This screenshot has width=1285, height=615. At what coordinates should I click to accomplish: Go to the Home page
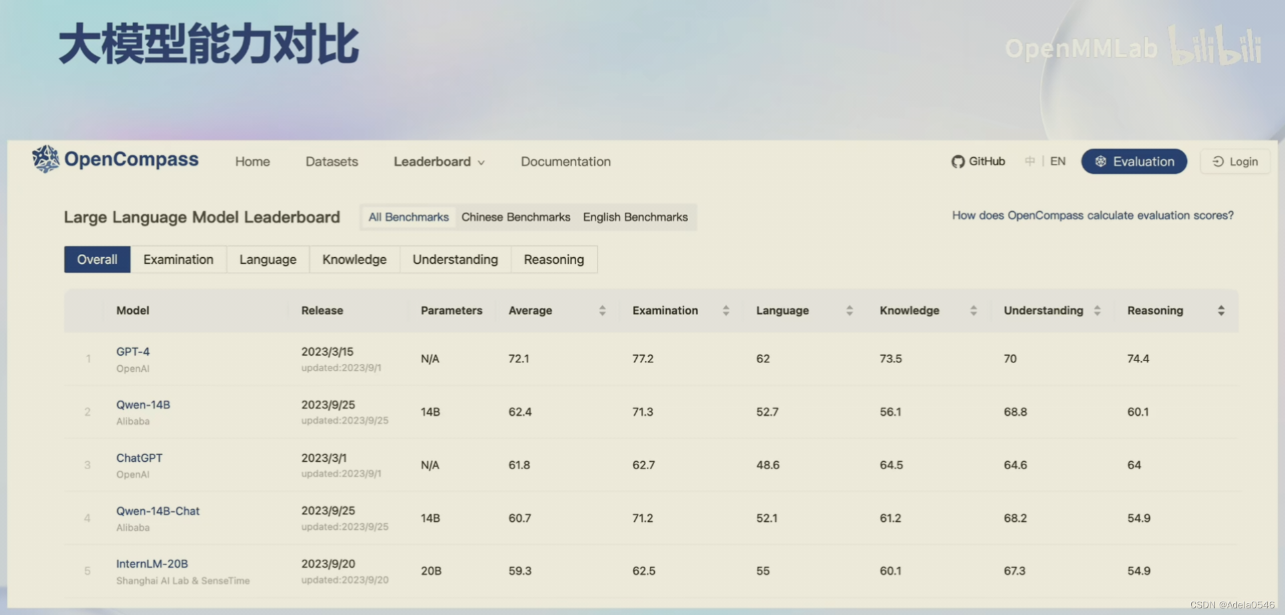(x=252, y=162)
